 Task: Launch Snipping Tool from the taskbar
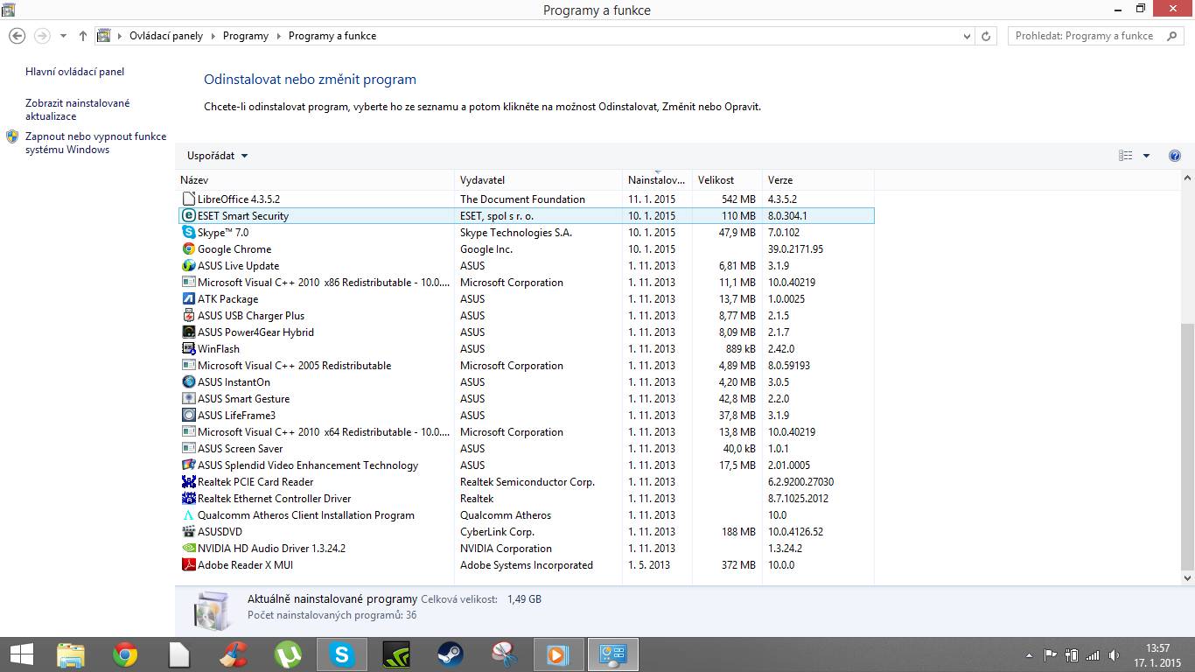tap(505, 654)
